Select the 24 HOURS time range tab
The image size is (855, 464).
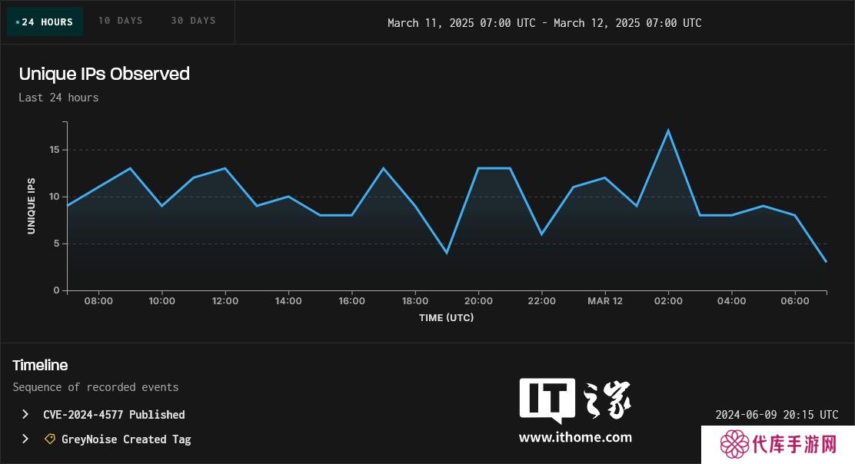[x=45, y=22]
